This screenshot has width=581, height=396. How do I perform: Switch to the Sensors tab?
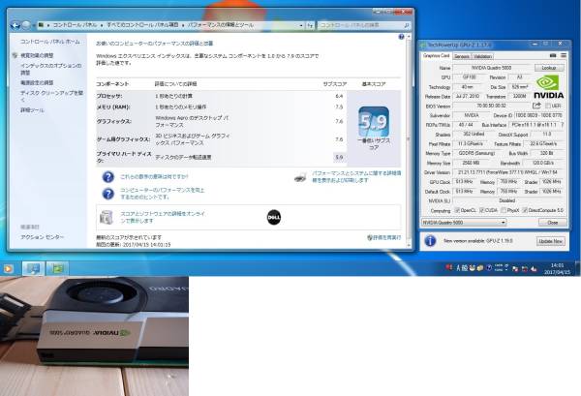click(462, 56)
